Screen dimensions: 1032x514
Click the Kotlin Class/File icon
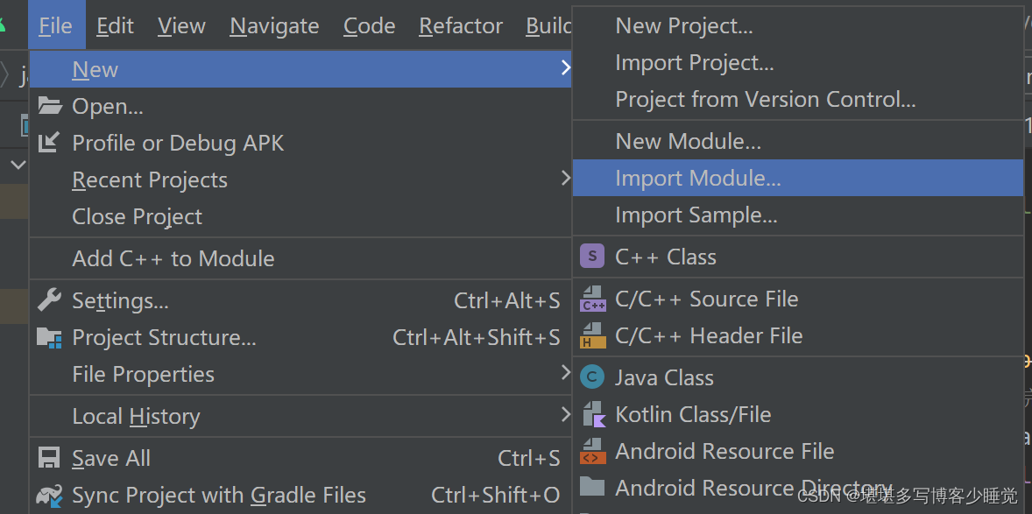(x=593, y=414)
